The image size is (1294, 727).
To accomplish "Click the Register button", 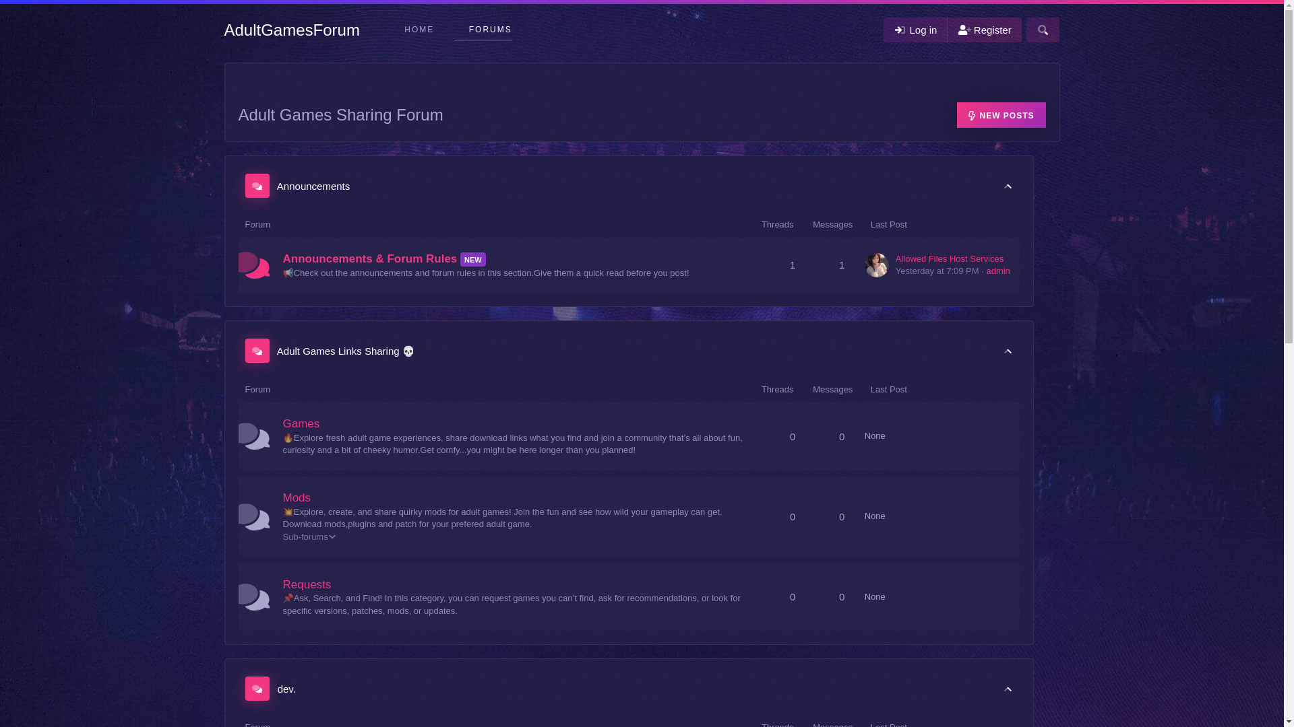I will pyautogui.click(x=985, y=30).
